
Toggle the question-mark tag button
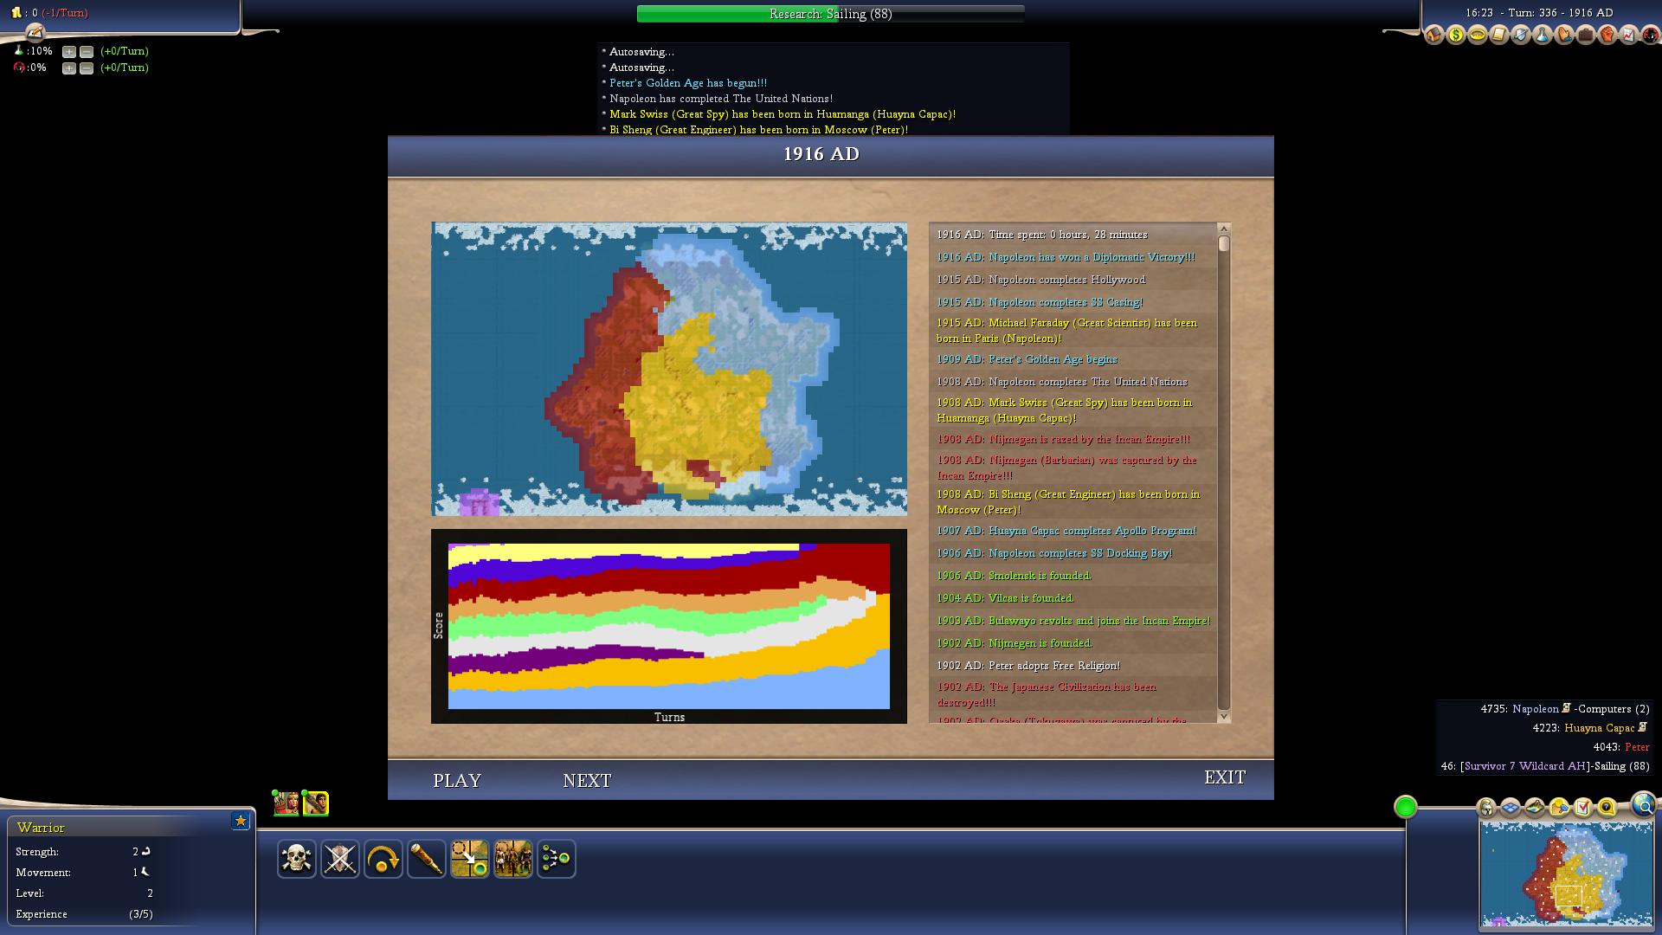tap(1607, 808)
